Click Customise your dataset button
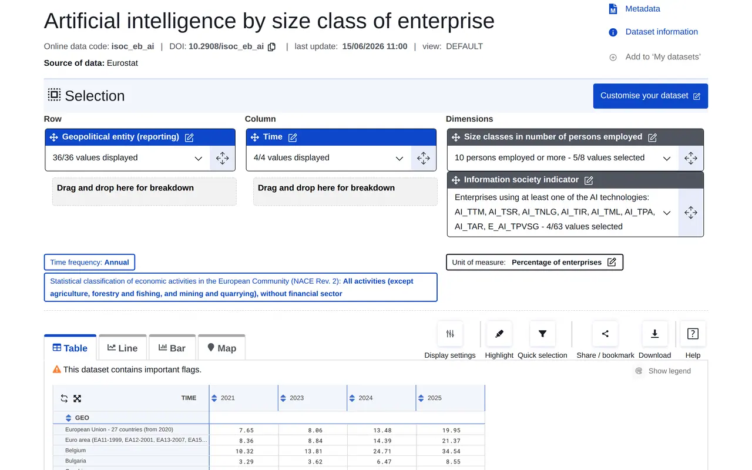Image resolution: width=752 pixels, height=470 pixels. coord(650,96)
